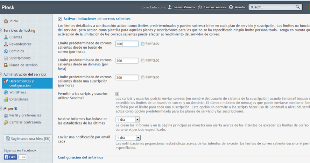Viewport: 310px width, 163px height.
Task: Open Dominios in the sidebar
Action: pyautogui.click(x=16, y=51)
